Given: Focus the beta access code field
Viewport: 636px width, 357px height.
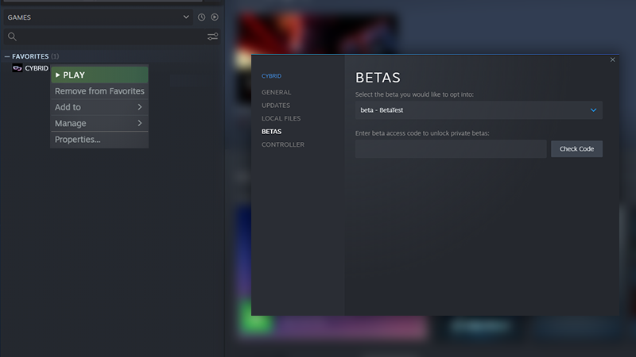Looking at the screenshot, I should tap(451, 149).
